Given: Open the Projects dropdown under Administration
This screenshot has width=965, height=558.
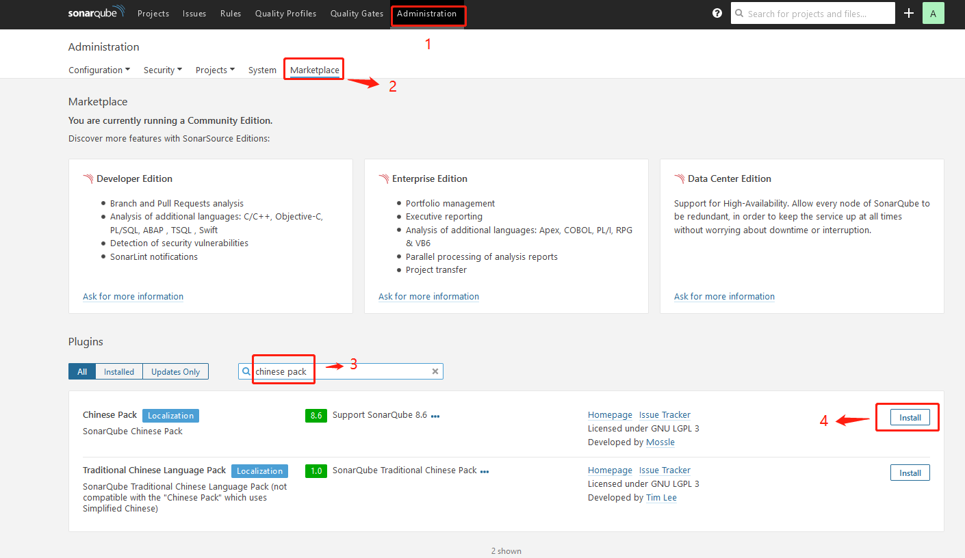Looking at the screenshot, I should coord(215,69).
